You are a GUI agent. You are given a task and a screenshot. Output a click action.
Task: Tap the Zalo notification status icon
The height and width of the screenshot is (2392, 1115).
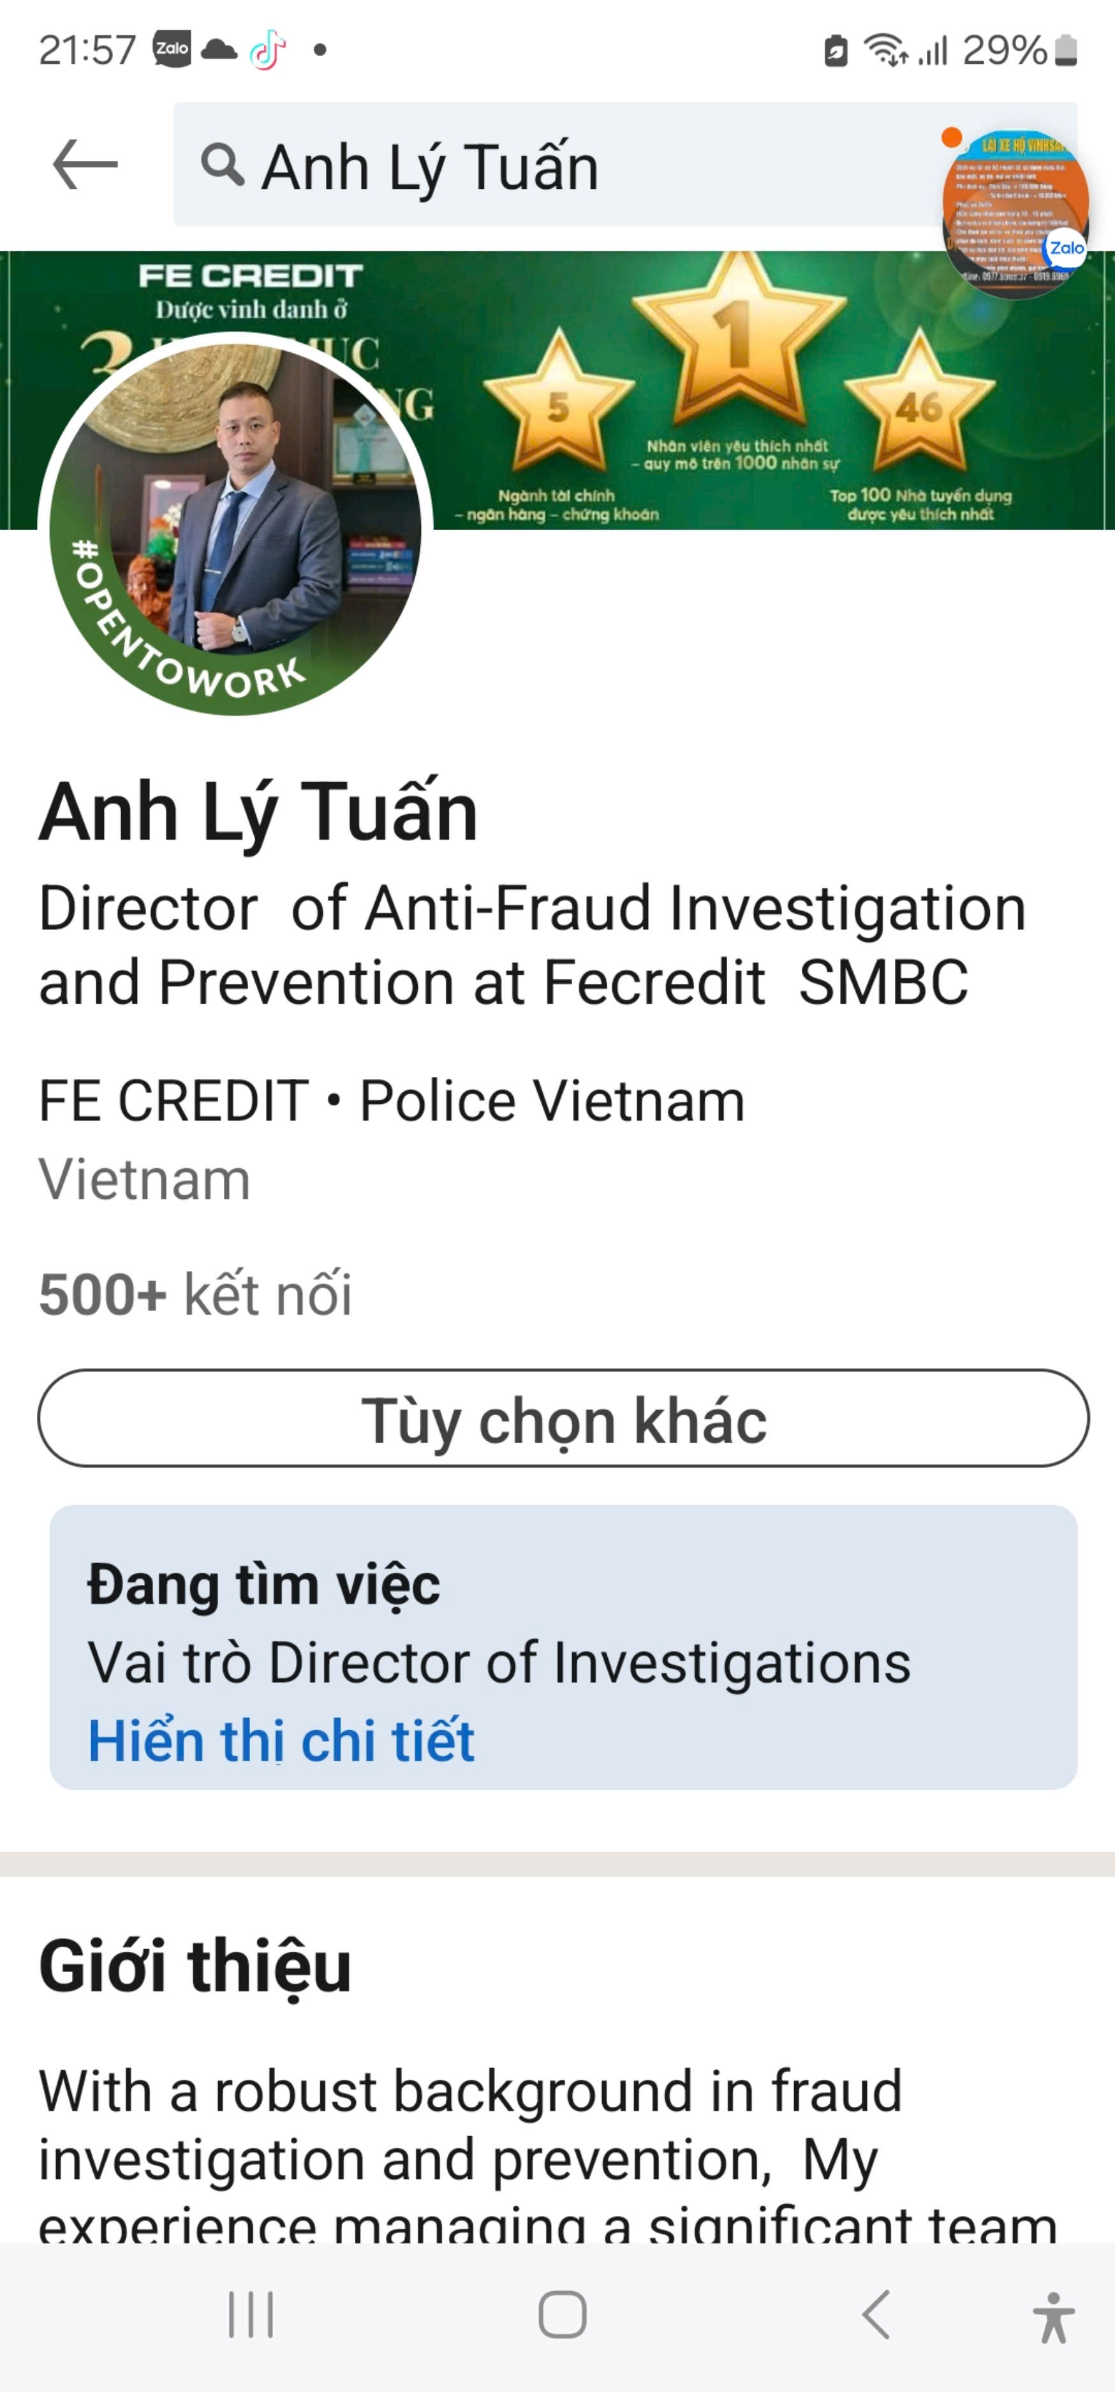pyautogui.click(x=172, y=49)
